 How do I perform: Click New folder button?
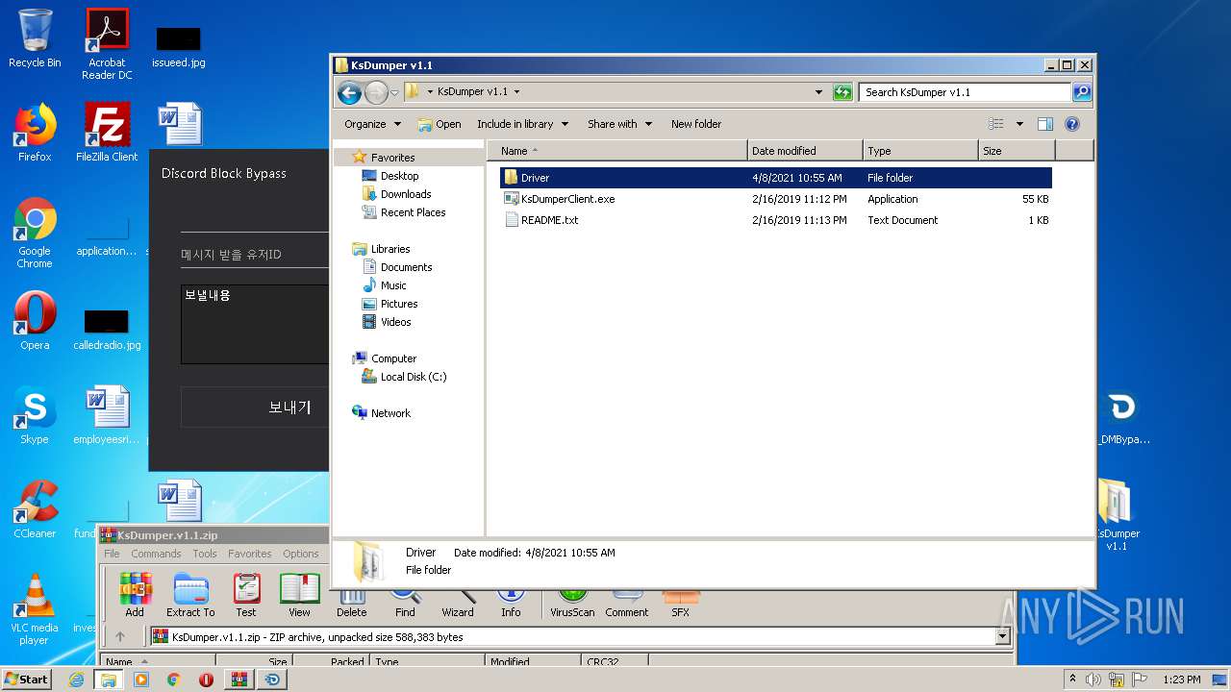point(696,124)
